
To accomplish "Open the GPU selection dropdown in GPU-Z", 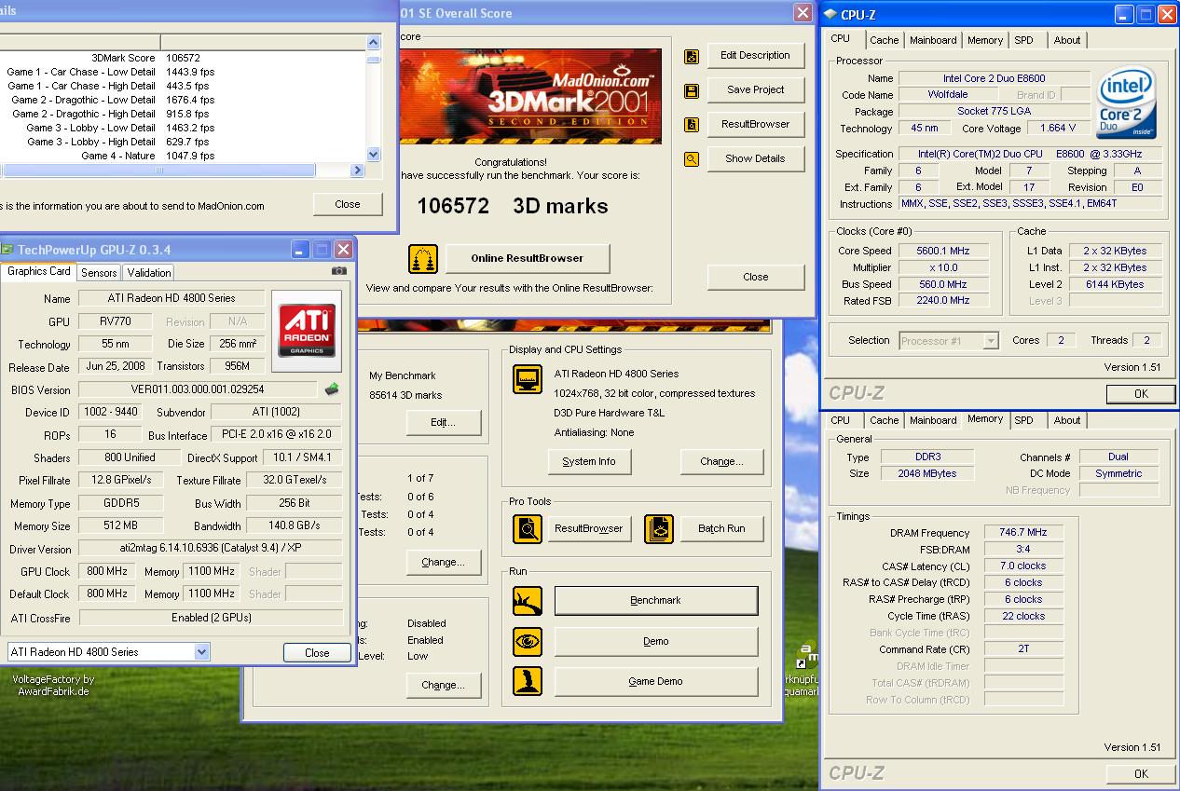I will pos(202,652).
